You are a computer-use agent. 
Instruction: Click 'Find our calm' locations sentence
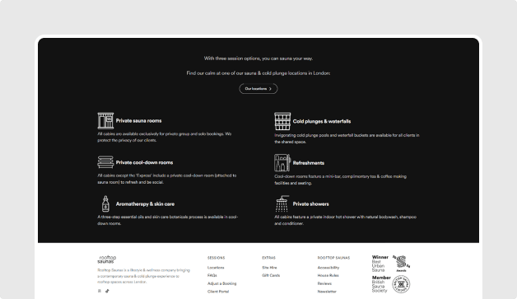coord(258,73)
